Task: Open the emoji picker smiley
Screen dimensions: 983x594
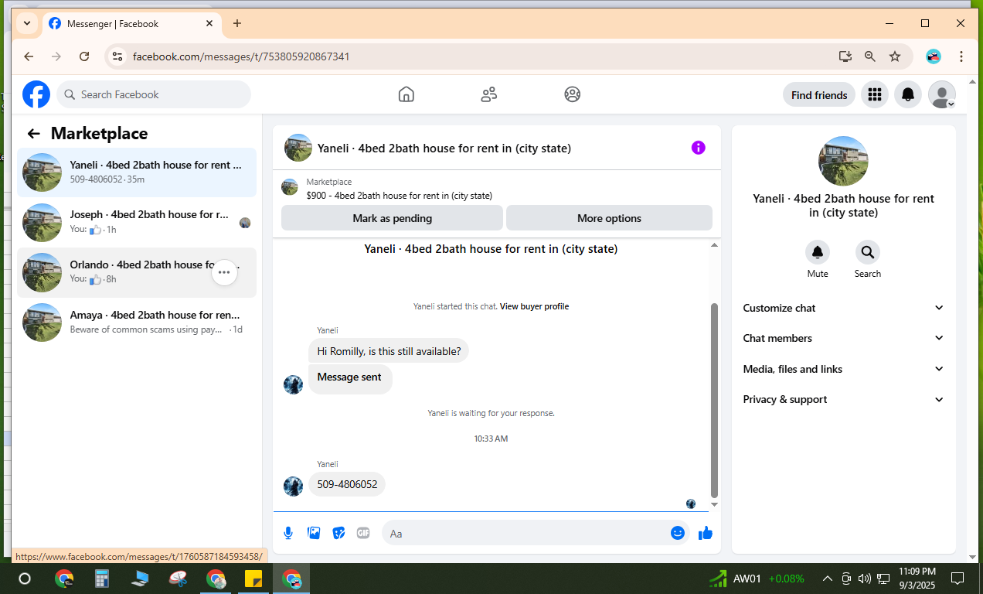Action: (x=678, y=533)
